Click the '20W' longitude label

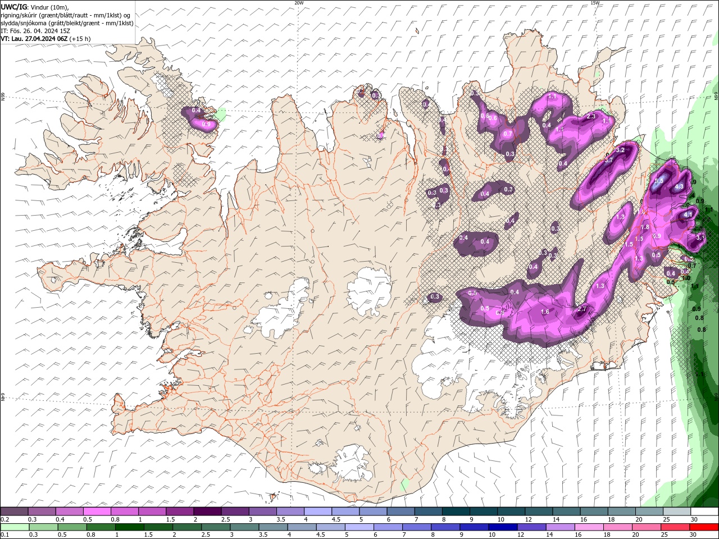click(x=299, y=3)
